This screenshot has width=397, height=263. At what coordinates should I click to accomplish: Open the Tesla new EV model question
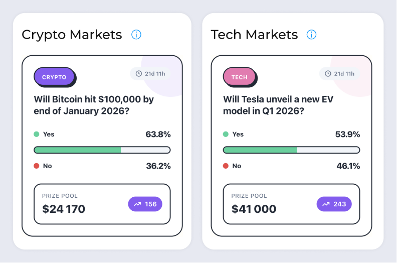click(x=278, y=105)
